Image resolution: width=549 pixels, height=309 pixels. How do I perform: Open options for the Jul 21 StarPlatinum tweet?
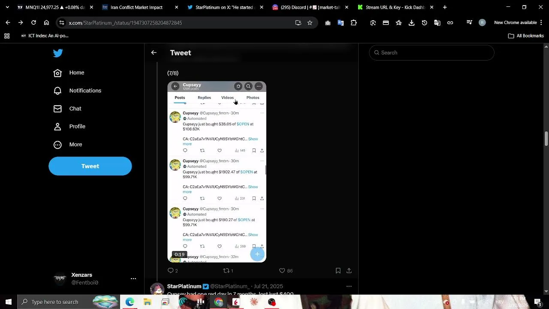pos(349,286)
